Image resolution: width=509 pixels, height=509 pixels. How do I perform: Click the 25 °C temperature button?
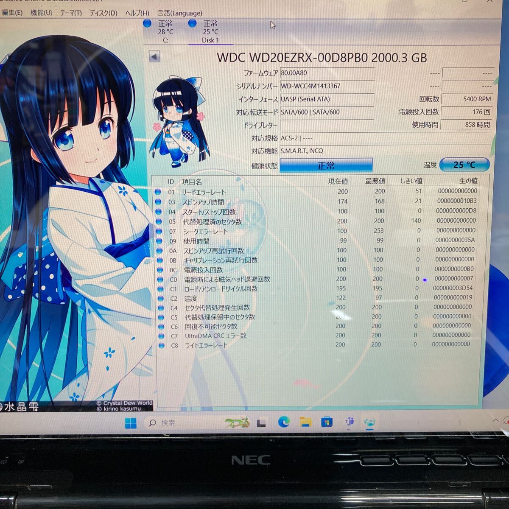point(464,165)
